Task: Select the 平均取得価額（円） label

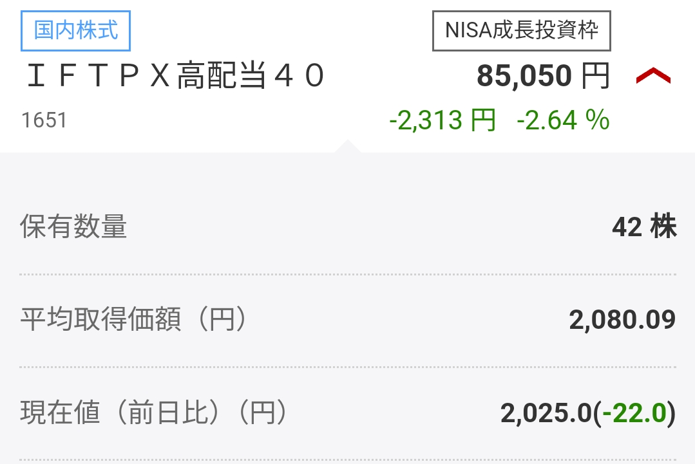Action: tap(133, 320)
